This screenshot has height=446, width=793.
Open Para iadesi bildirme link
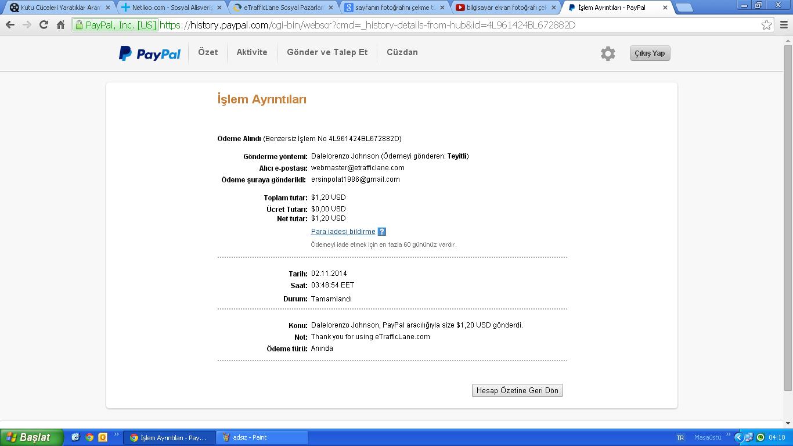[343, 232]
